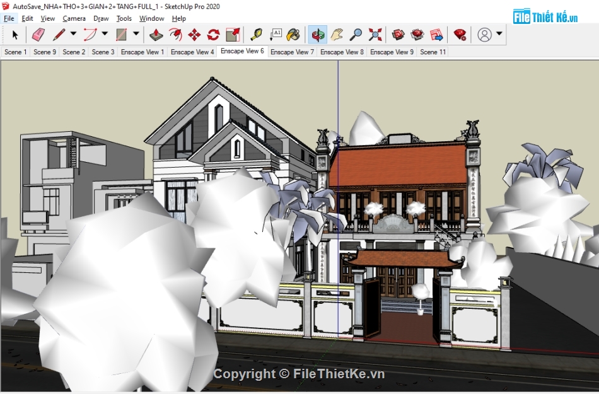Switch to the Enscape View 8 tab
The image size is (599, 394).
pyautogui.click(x=342, y=52)
